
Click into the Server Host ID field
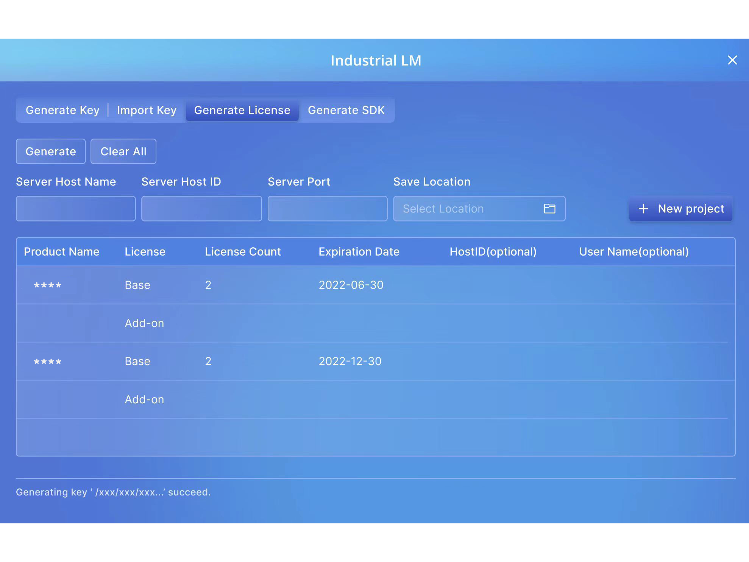point(201,209)
